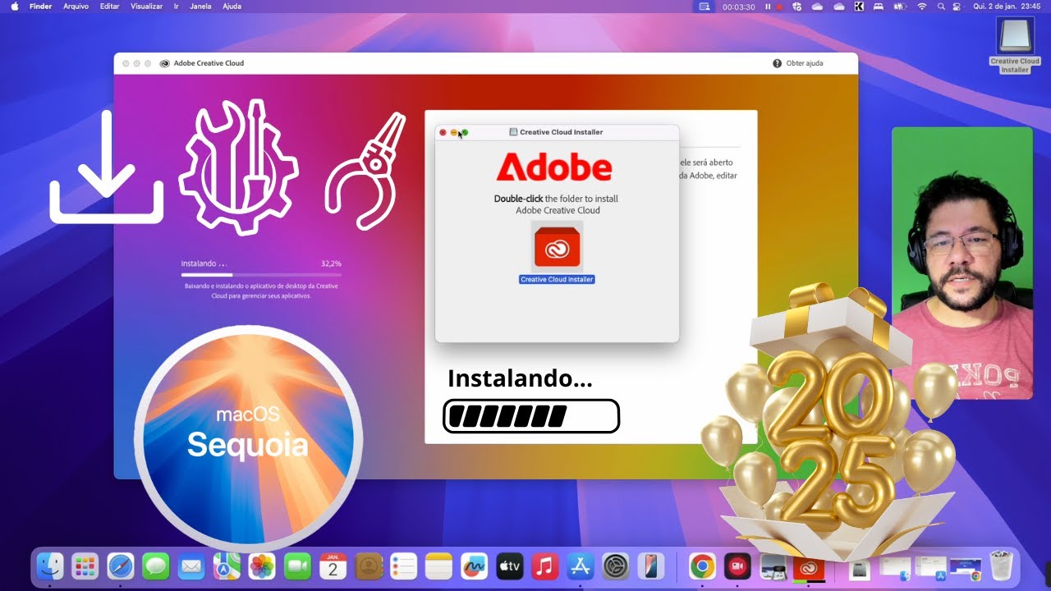Open iPhone Mirroring in the Dock
This screenshot has width=1051, height=591.
click(x=650, y=566)
